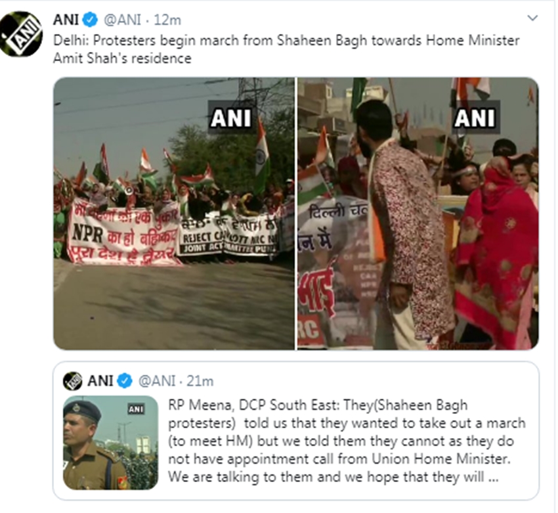Open the quoted tweet's @ANI handle

click(x=157, y=381)
